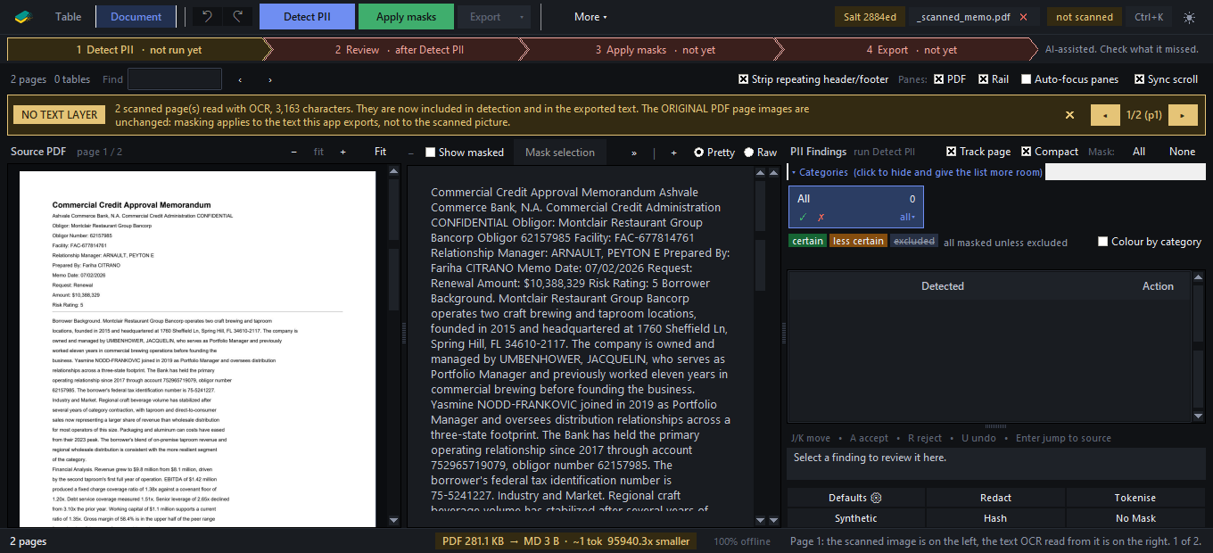The image size is (1213, 553).
Task: Click the Mask None button
Action: (1183, 152)
